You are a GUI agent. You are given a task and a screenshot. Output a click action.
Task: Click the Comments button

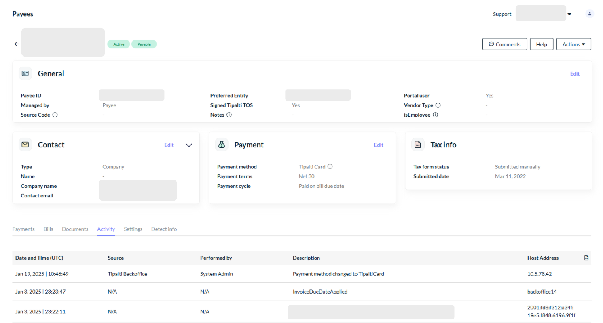tap(504, 44)
